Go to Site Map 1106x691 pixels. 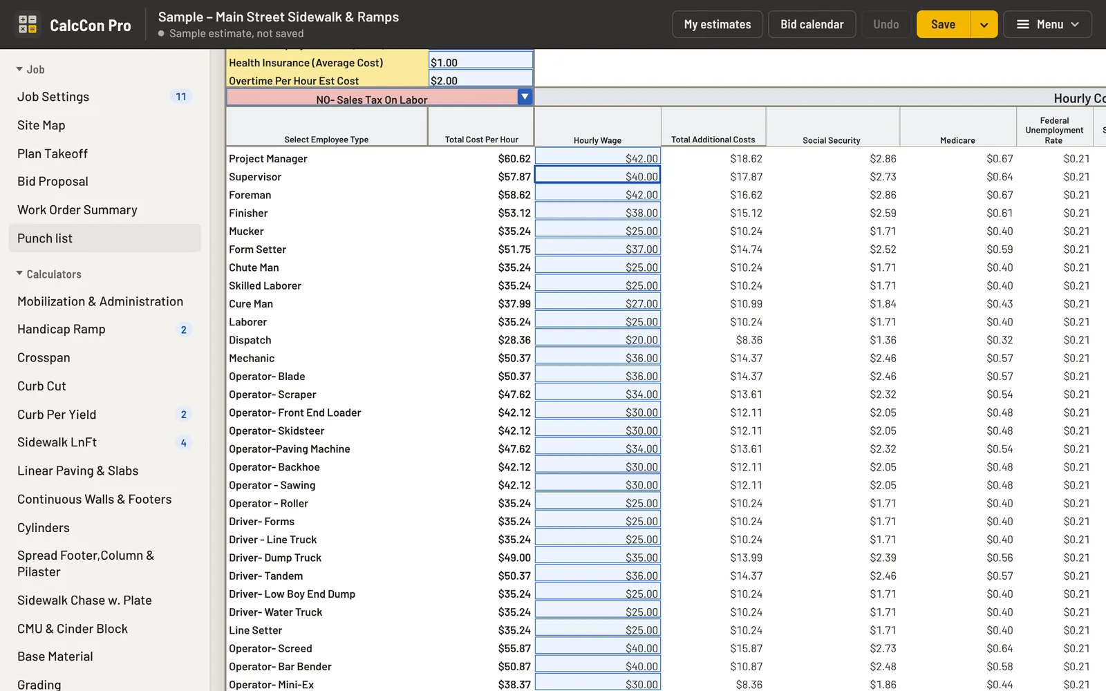(x=105, y=125)
